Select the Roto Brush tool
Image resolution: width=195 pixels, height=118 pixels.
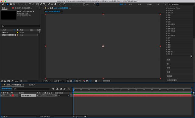pos(60,4)
